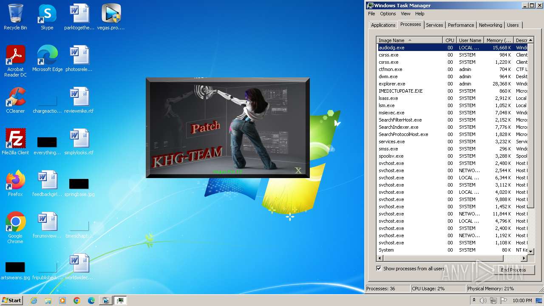
Task: Sort processes by CPU column header
Action: [450, 40]
